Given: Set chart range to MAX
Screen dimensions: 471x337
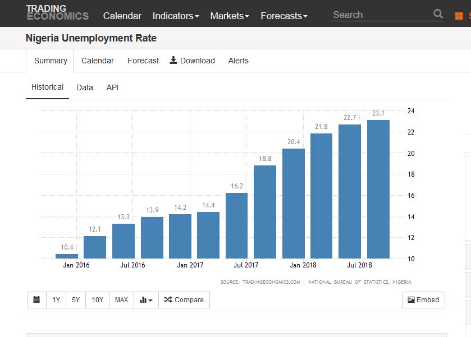Looking at the screenshot, I should click(x=122, y=300).
